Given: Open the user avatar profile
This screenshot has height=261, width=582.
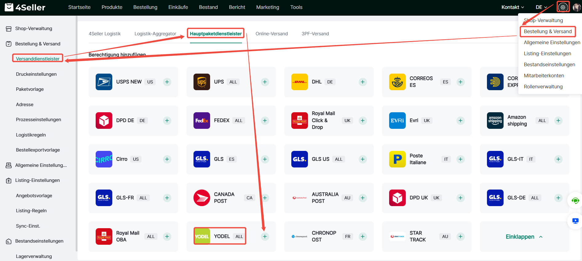Looking at the screenshot, I should pyautogui.click(x=577, y=7).
